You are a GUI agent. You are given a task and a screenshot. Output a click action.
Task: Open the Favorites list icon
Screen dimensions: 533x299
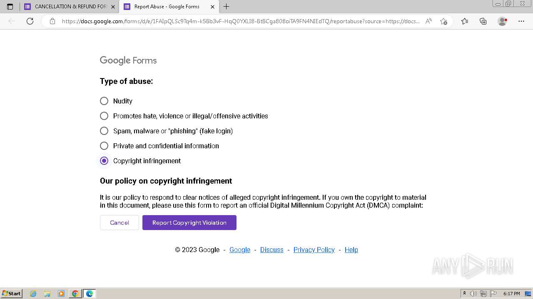pyautogui.click(x=465, y=21)
